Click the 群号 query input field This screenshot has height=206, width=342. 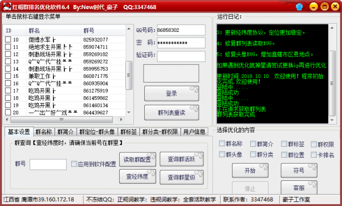[48, 164]
